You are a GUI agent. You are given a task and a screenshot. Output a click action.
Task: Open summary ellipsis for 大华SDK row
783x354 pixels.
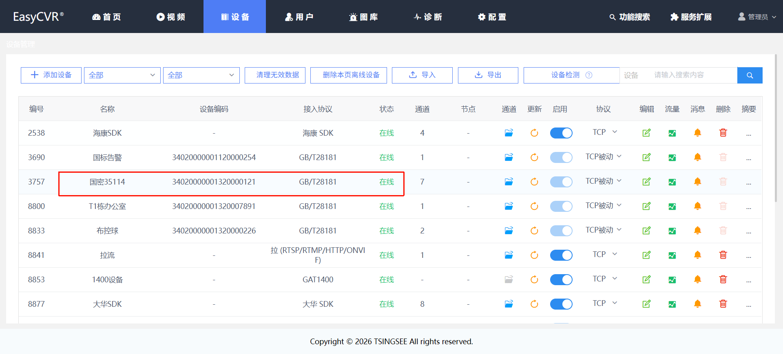[x=748, y=304]
